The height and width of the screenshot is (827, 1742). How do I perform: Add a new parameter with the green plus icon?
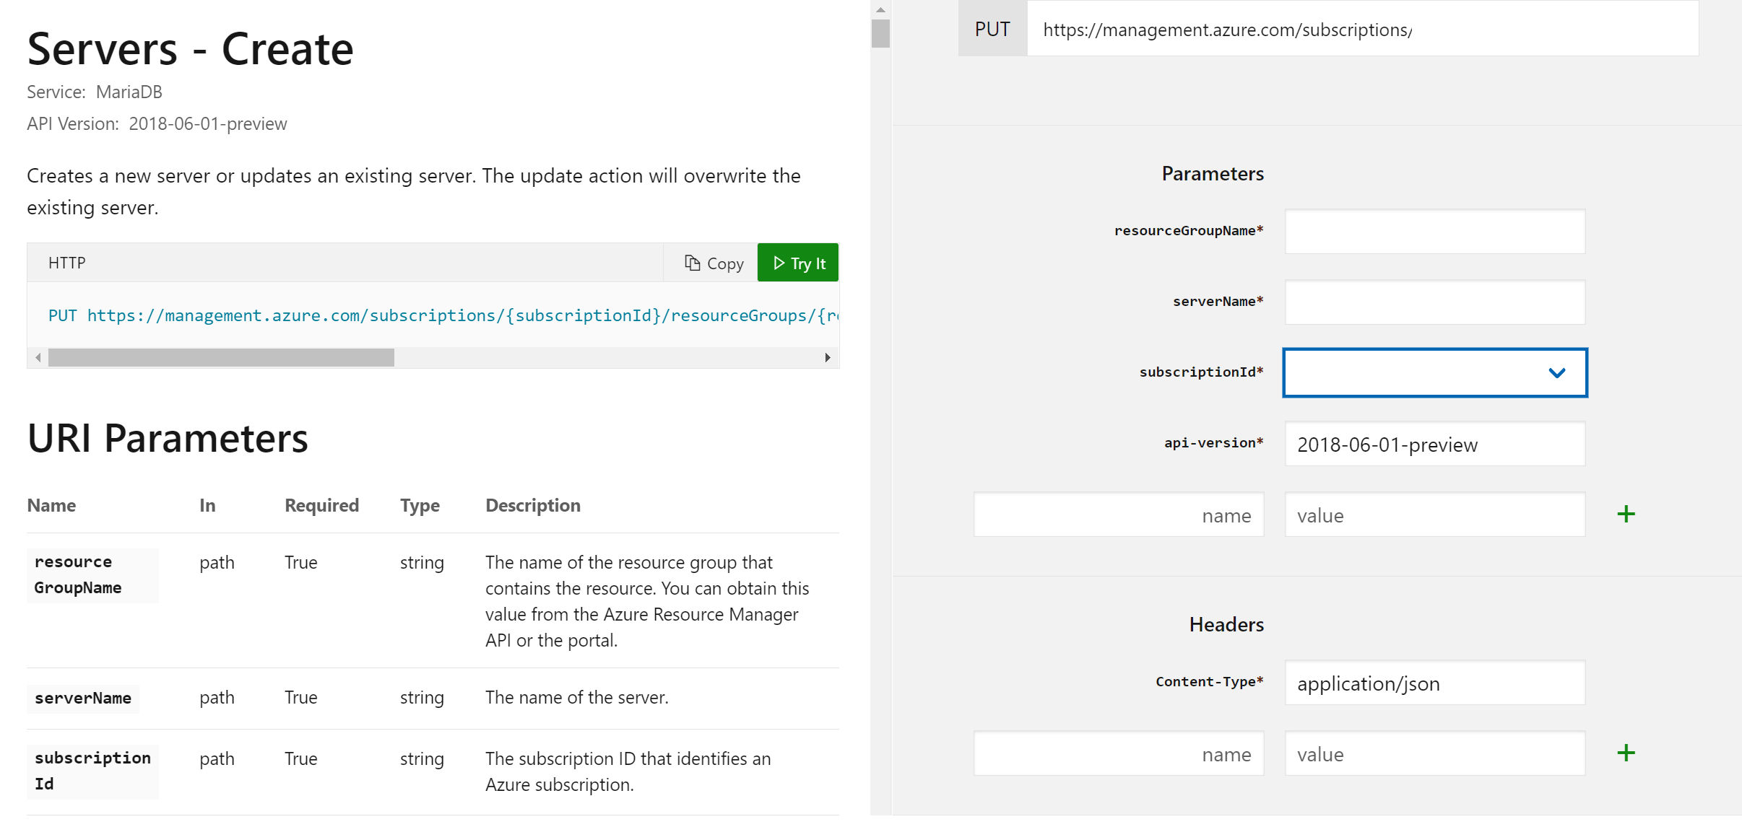(x=1626, y=514)
